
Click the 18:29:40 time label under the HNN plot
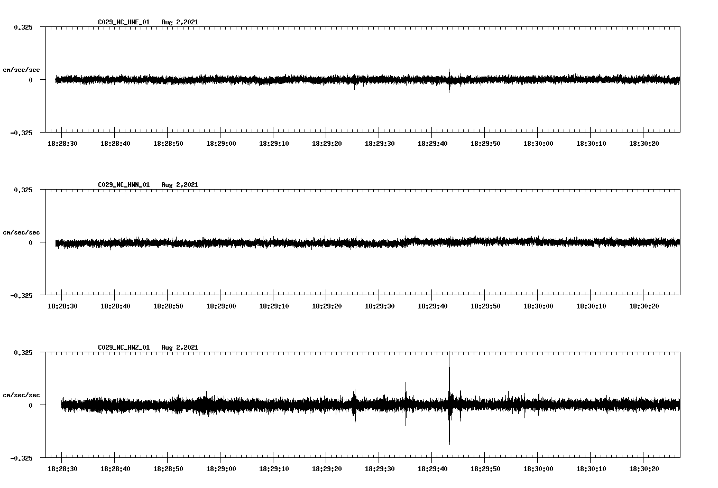coord(432,306)
